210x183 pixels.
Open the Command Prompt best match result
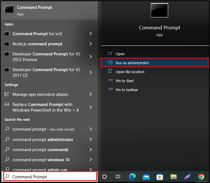click(50, 10)
